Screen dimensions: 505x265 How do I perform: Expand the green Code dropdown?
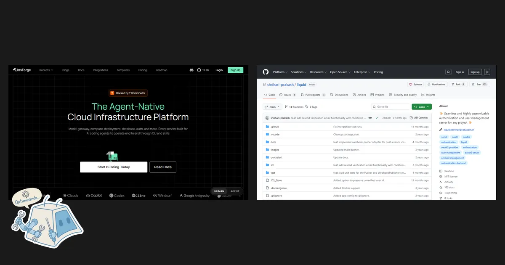422,107
